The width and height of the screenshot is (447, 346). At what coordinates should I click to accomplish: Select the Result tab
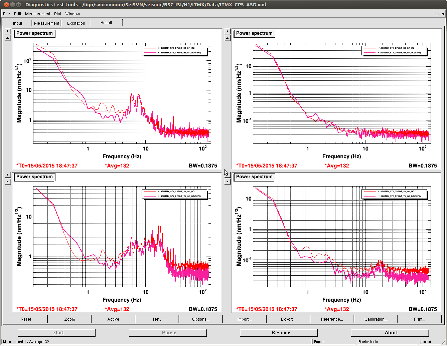(106, 23)
